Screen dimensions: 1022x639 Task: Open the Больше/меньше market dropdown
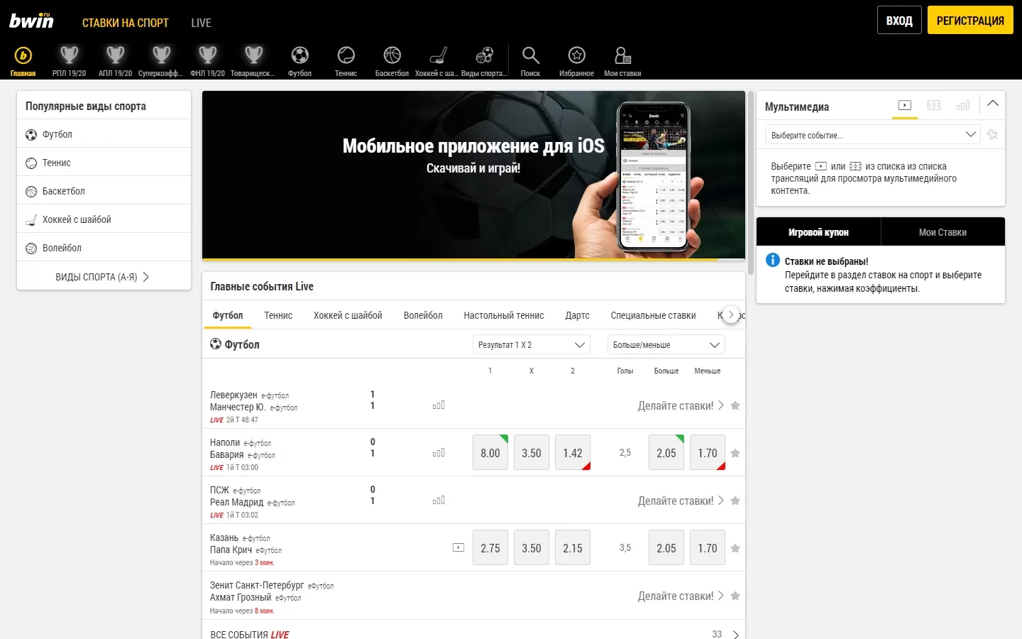pos(666,345)
